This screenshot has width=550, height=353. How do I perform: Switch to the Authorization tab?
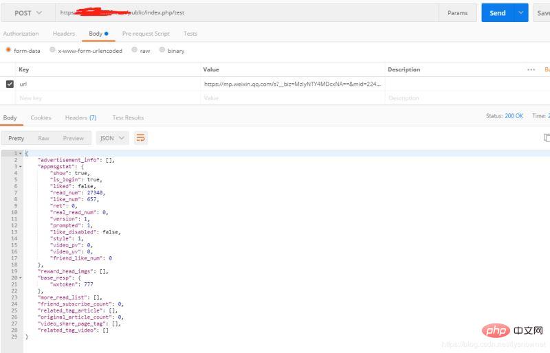click(21, 34)
